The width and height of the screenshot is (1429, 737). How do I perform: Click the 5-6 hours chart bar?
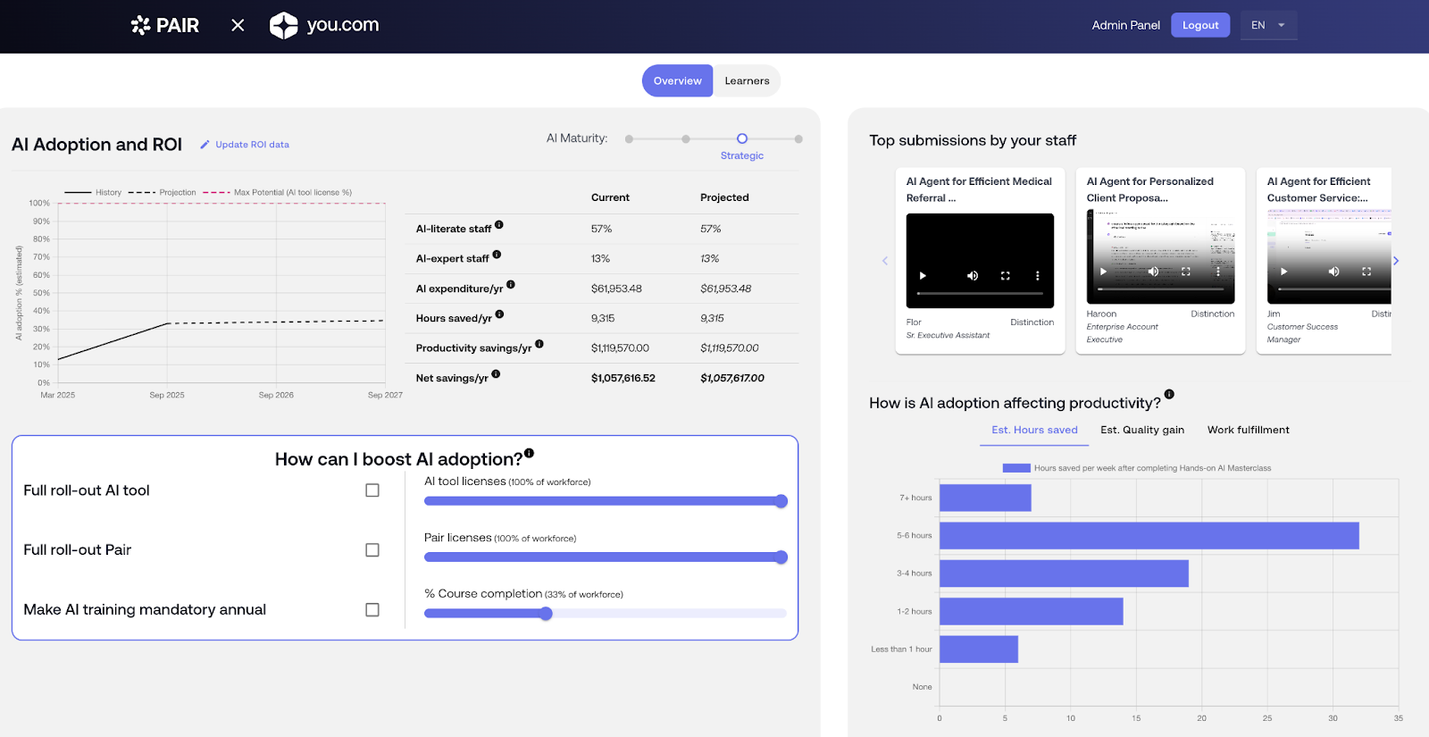(1149, 536)
